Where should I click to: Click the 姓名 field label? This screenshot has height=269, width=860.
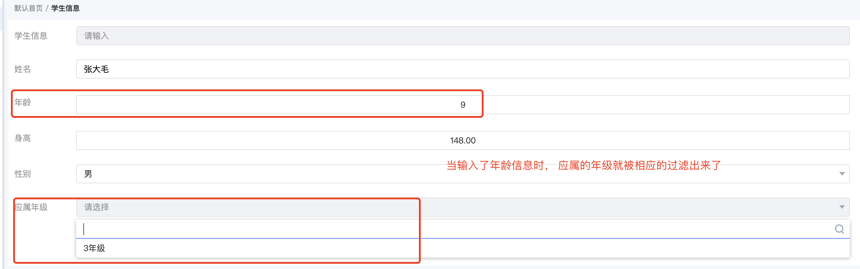23,69
